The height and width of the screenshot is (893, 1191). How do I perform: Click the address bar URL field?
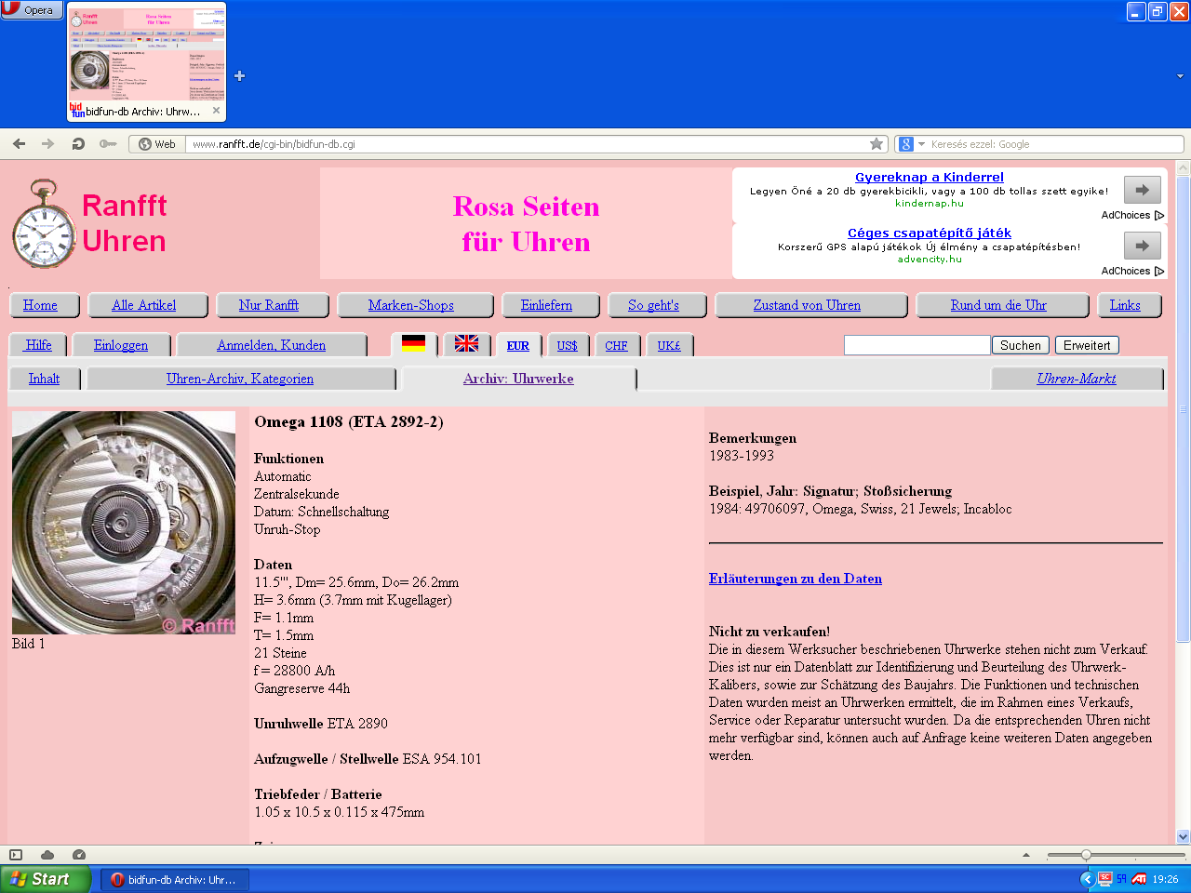(x=526, y=144)
